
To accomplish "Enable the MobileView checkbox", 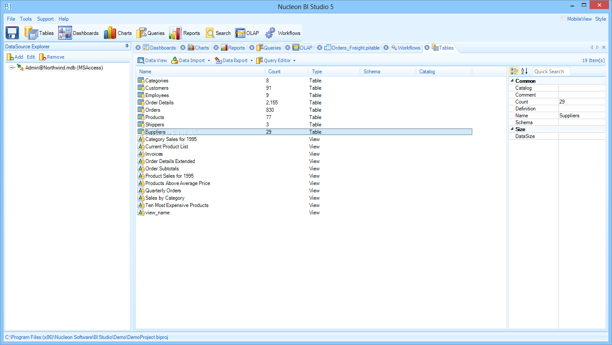I will click(563, 19).
